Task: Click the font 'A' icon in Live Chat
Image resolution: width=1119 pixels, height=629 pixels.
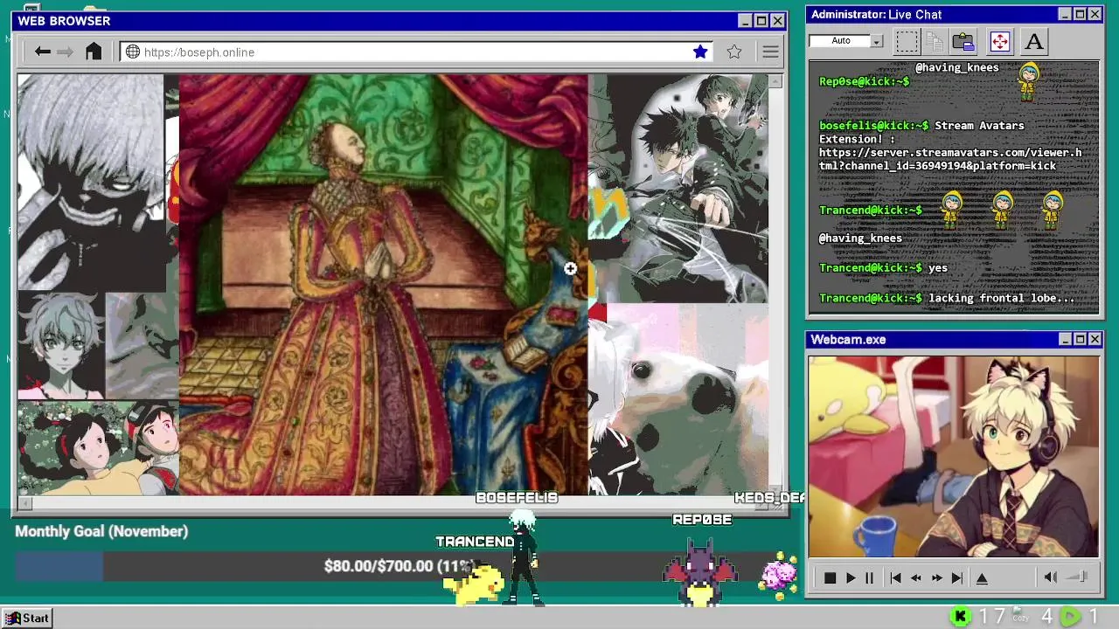Action: [x=1034, y=41]
